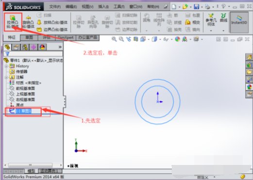Screen dimensions: 253x180
Task: Click the Rib (筋) feature
Action: (x=172, y=15)
